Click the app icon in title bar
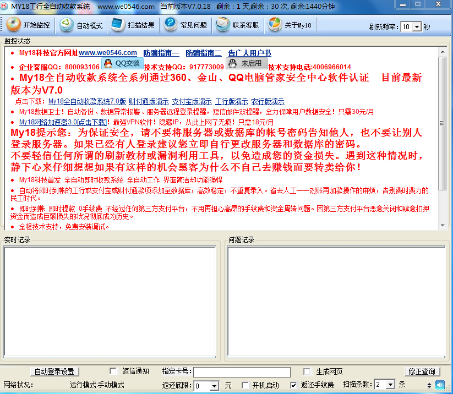 (x=4, y=6)
